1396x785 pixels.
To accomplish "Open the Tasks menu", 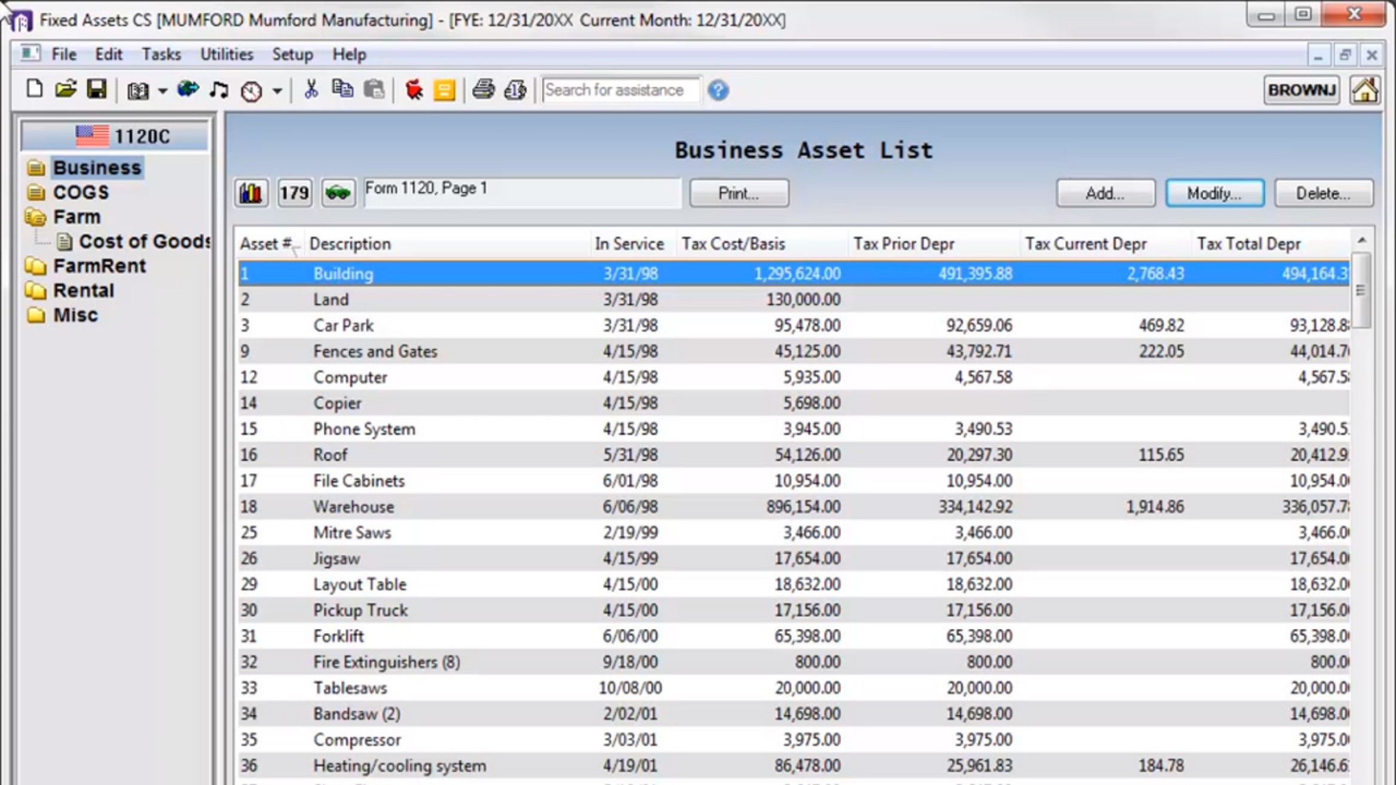I will coord(161,54).
